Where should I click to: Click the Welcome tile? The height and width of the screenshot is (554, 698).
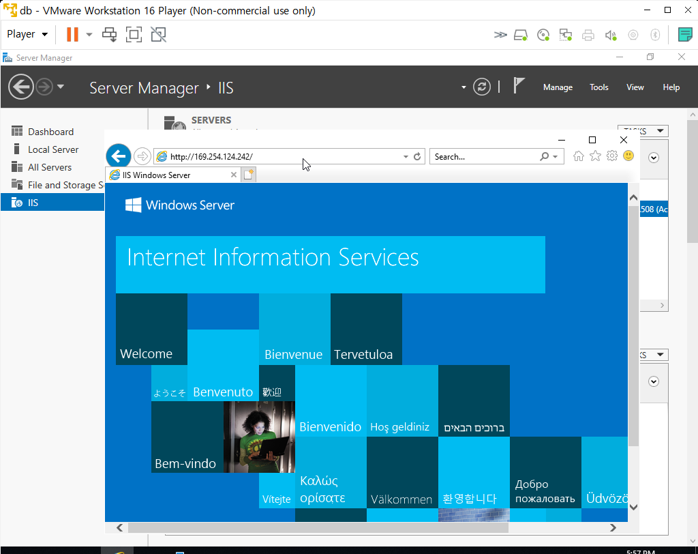click(x=151, y=329)
